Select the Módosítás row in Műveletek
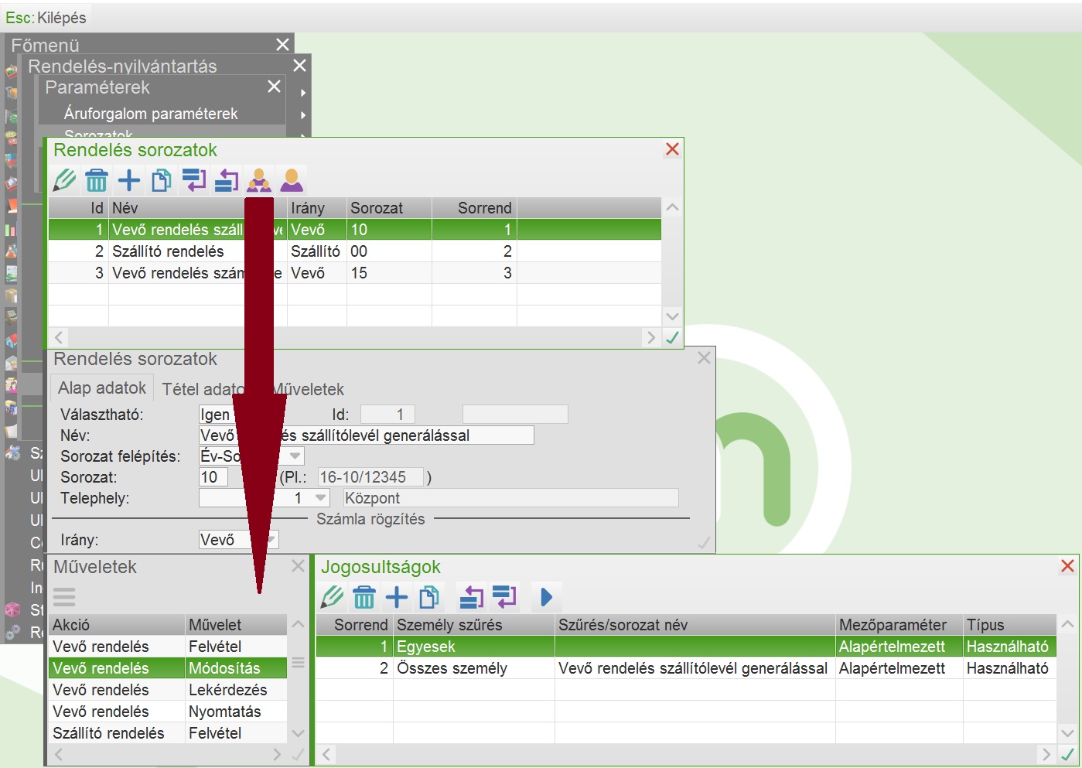 (168, 668)
